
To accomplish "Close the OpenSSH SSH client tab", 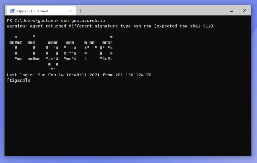I will click(x=71, y=11).
